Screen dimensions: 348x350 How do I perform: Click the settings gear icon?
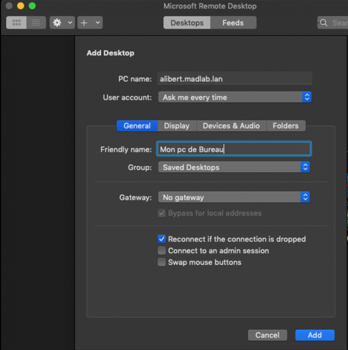click(57, 22)
